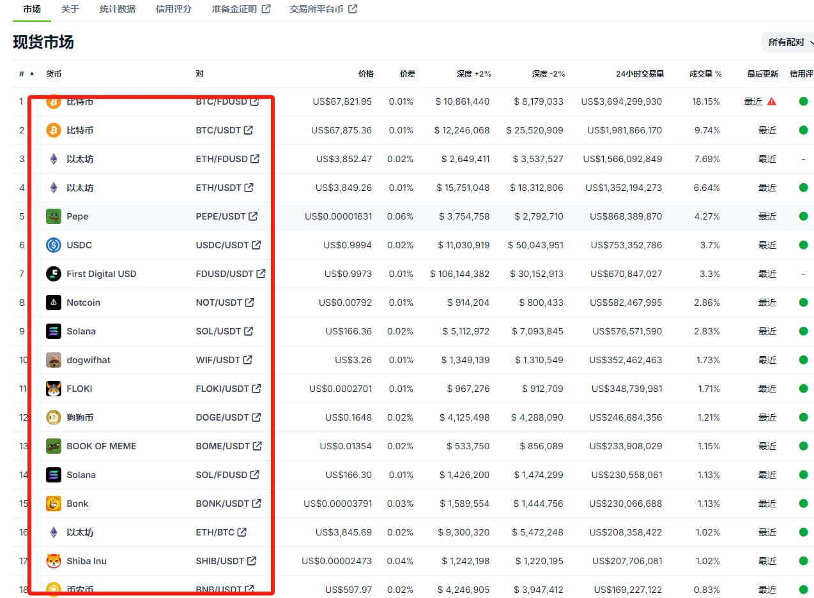Image resolution: width=814 pixels, height=598 pixels.
Task: Click the Notcoin logo icon
Action: [x=54, y=303]
